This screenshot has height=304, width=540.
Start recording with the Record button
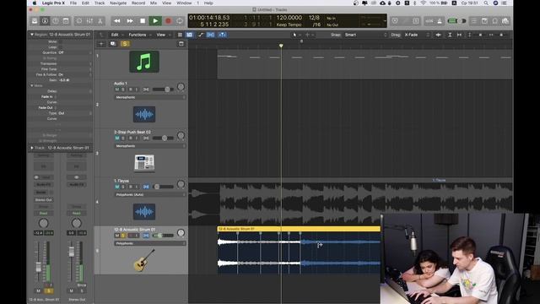[x=168, y=21]
